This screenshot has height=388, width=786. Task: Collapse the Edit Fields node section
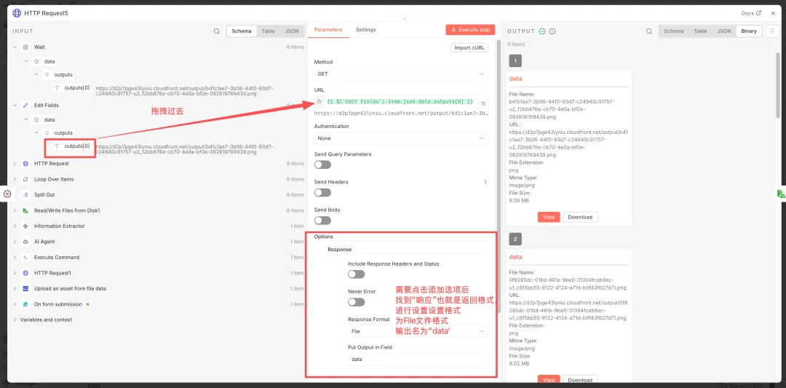(15, 106)
